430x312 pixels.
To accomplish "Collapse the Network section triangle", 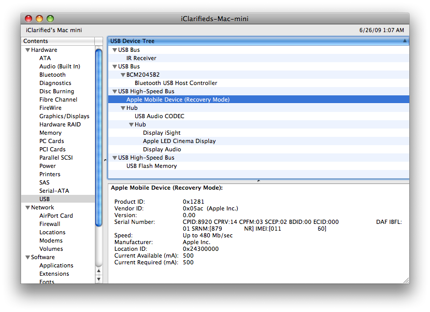I will (27, 208).
